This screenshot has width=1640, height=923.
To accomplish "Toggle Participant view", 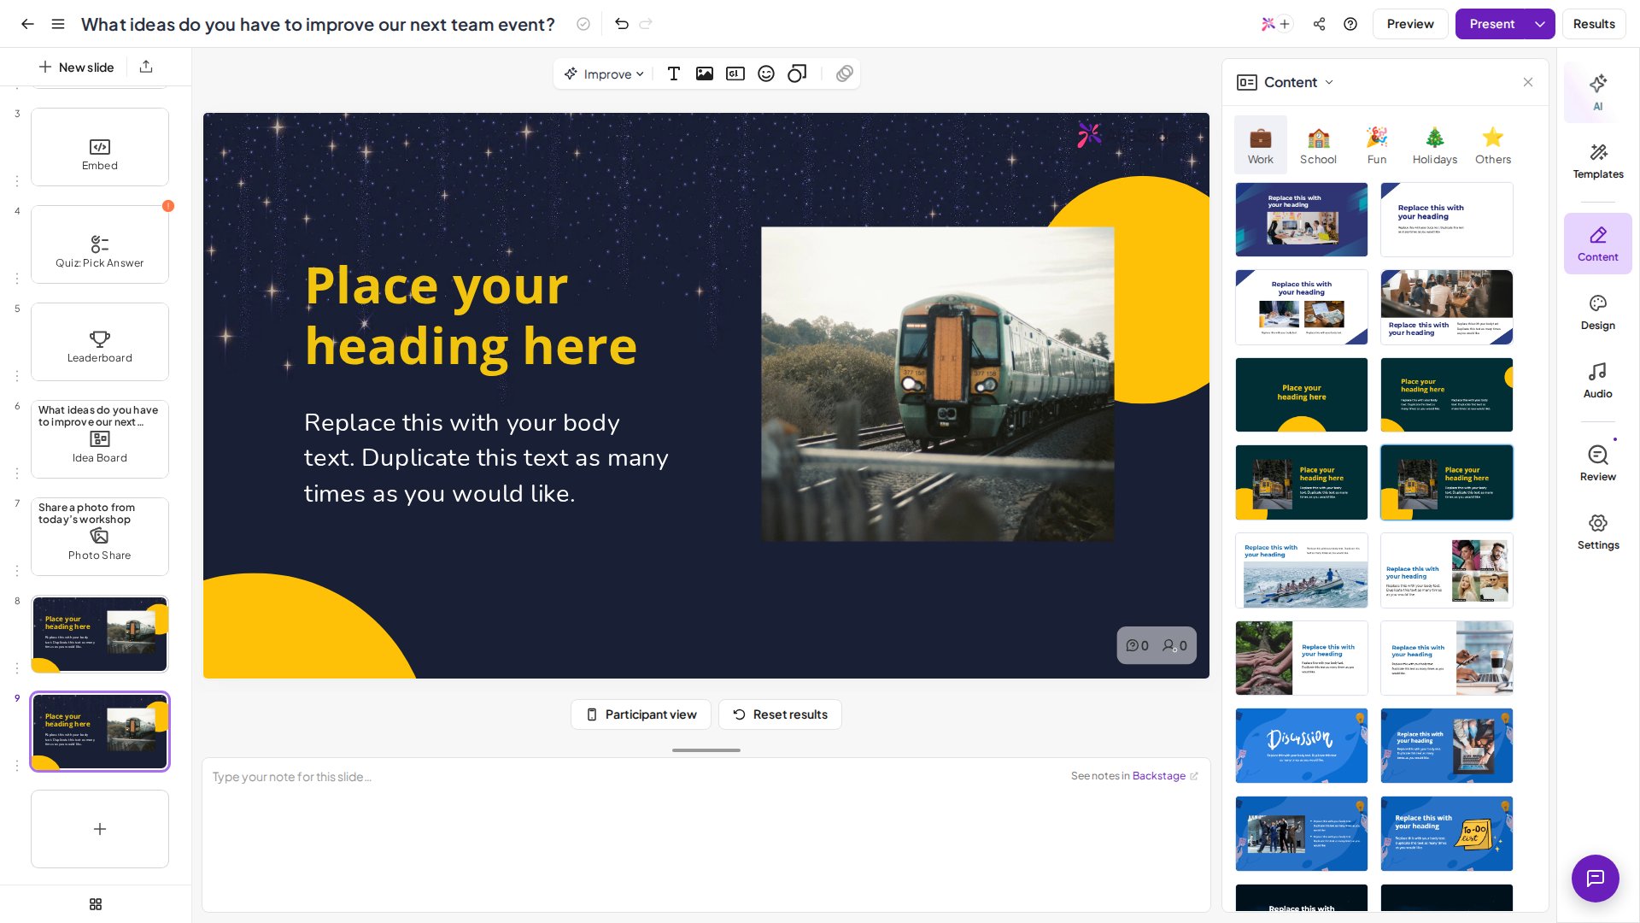I will (641, 714).
